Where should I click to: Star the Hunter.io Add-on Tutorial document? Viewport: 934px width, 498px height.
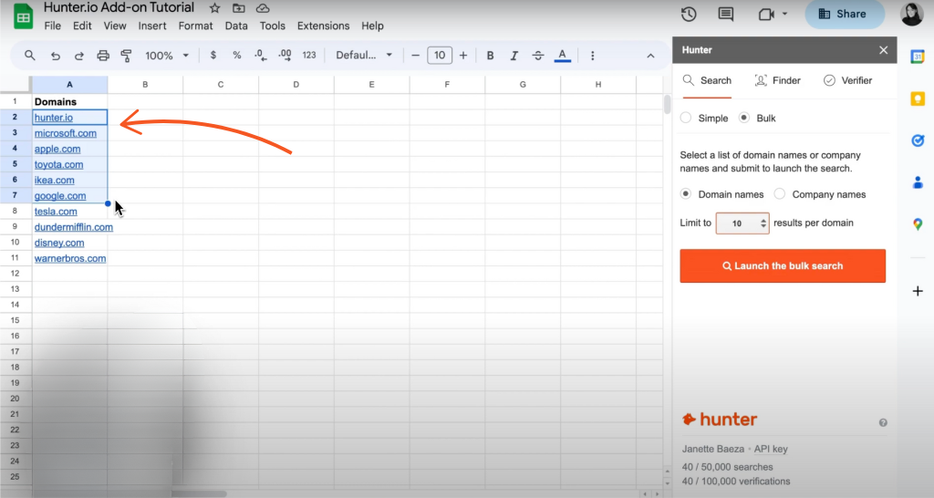pyautogui.click(x=214, y=8)
